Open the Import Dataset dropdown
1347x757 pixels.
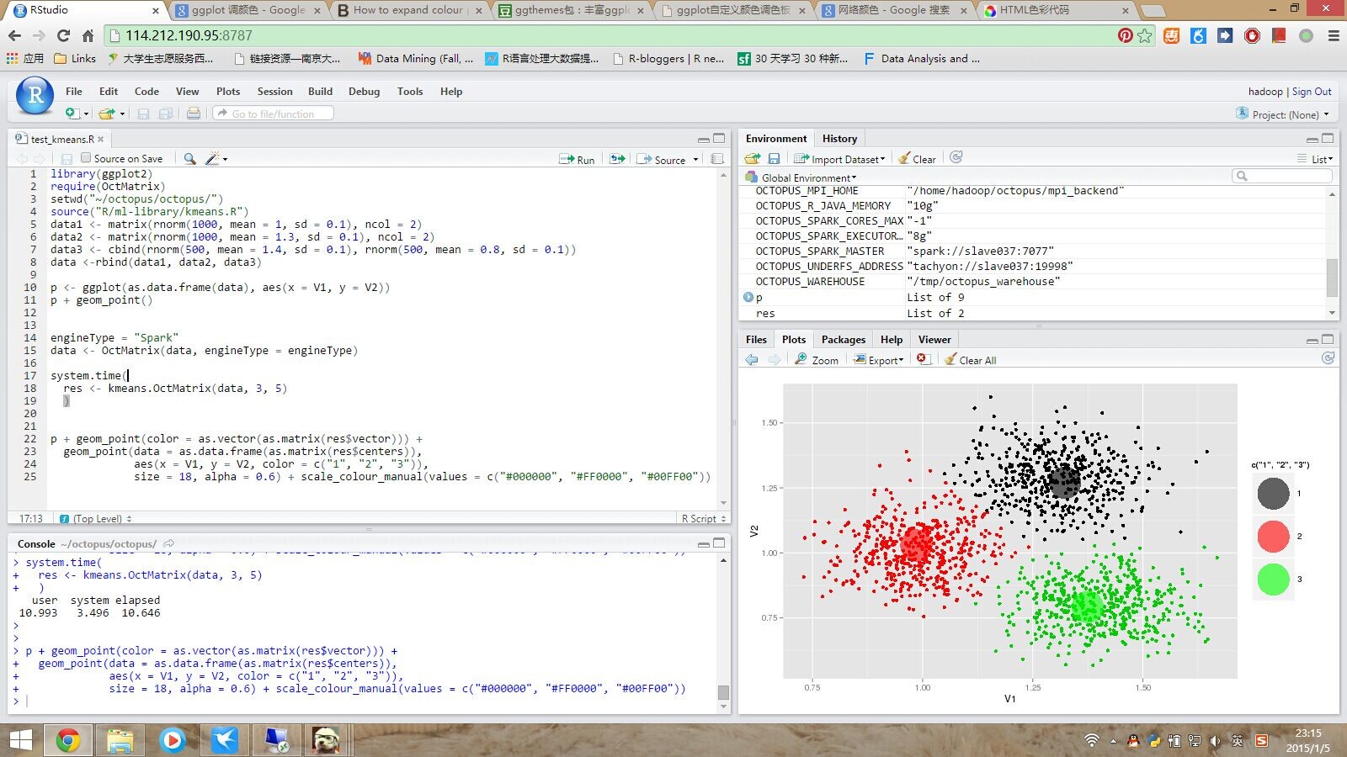coord(839,159)
